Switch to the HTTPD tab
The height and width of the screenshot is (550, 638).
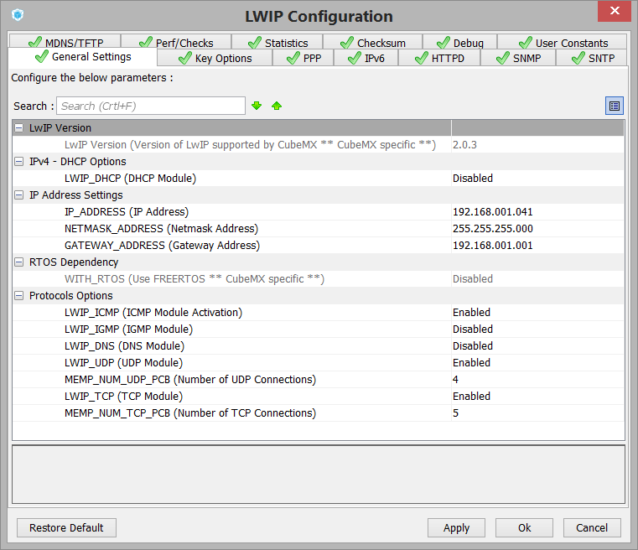click(439, 58)
